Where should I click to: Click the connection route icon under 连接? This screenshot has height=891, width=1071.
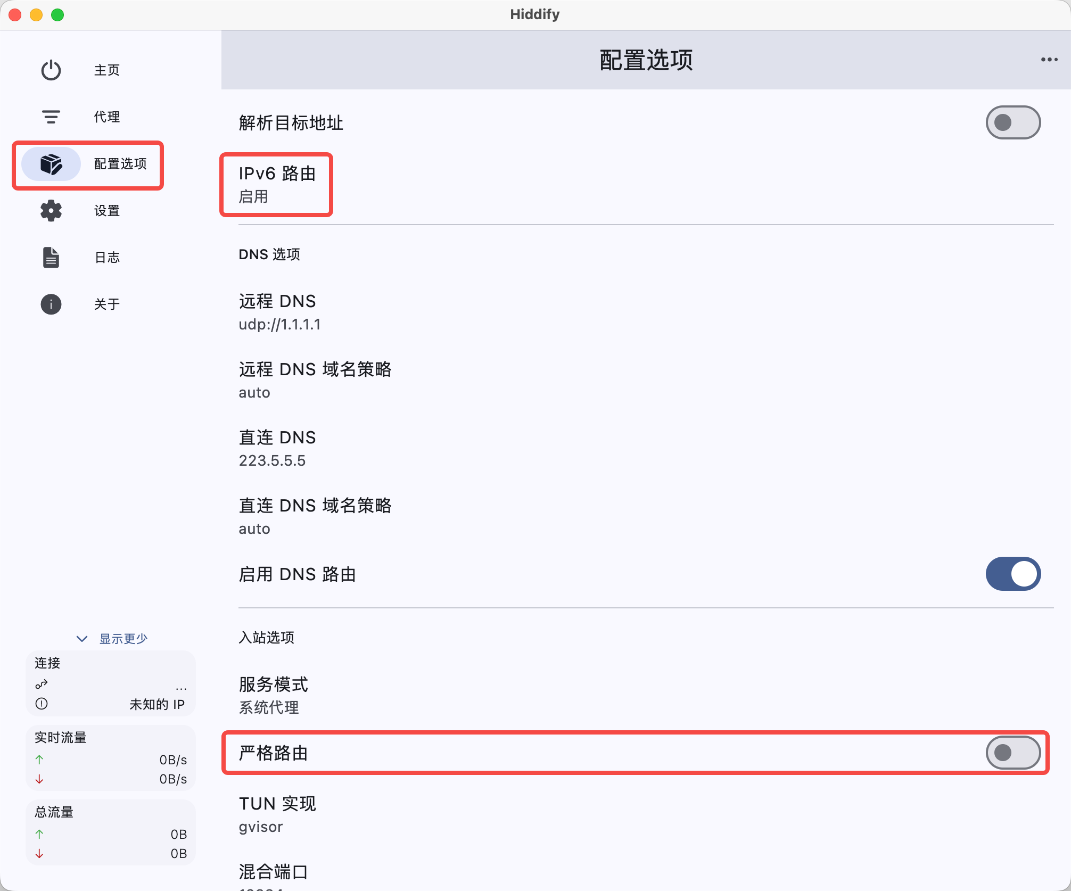pyautogui.click(x=42, y=684)
